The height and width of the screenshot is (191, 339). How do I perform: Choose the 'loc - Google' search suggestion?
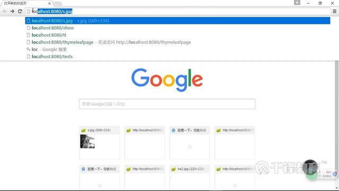click(178, 49)
